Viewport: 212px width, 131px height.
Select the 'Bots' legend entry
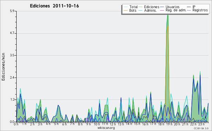[x=130, y=10]
